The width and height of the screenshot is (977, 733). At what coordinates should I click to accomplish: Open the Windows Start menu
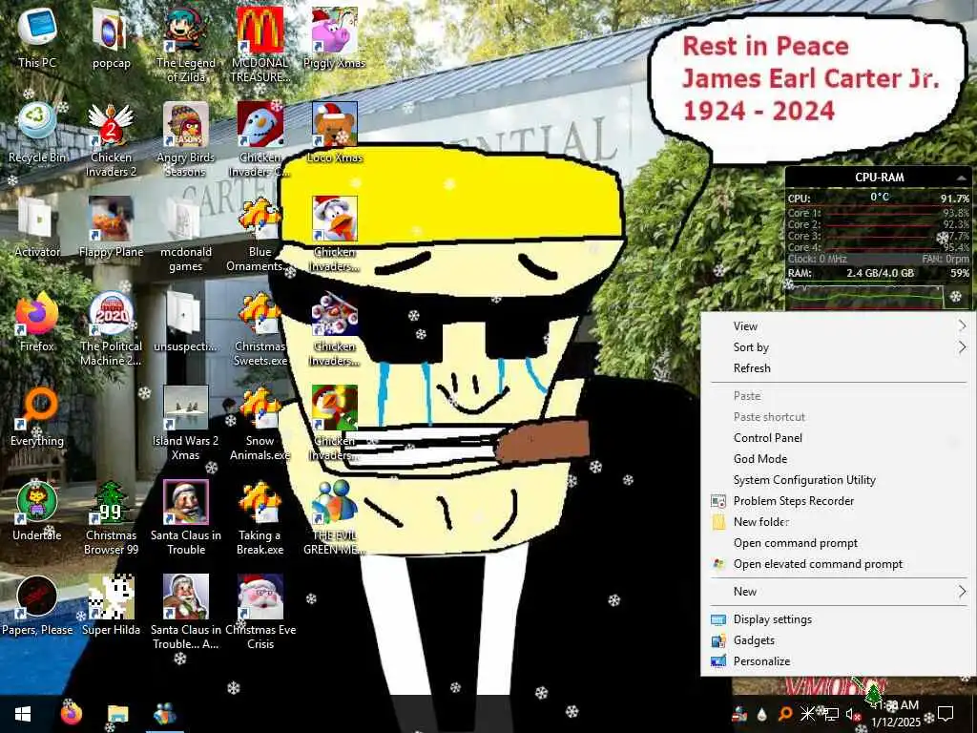[x=23, y=714]
